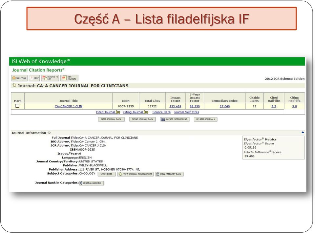Image resolution: width=315 pixels, height=233 pixels.
Task: Open the Journal Self Cites link
Action: point(186,112)
